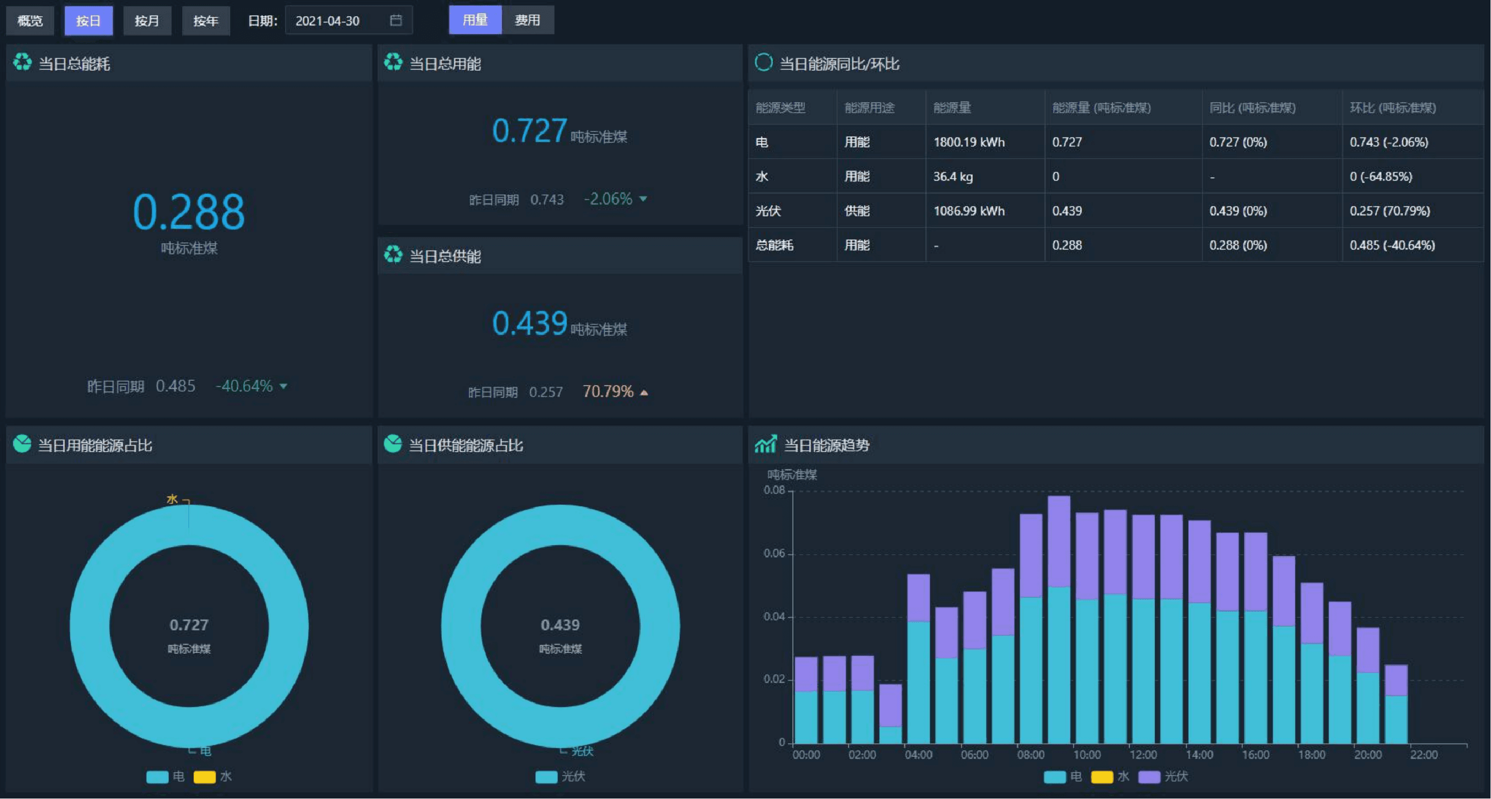Click trend chart icon beside 当日能源趋势

click(765, 444)
